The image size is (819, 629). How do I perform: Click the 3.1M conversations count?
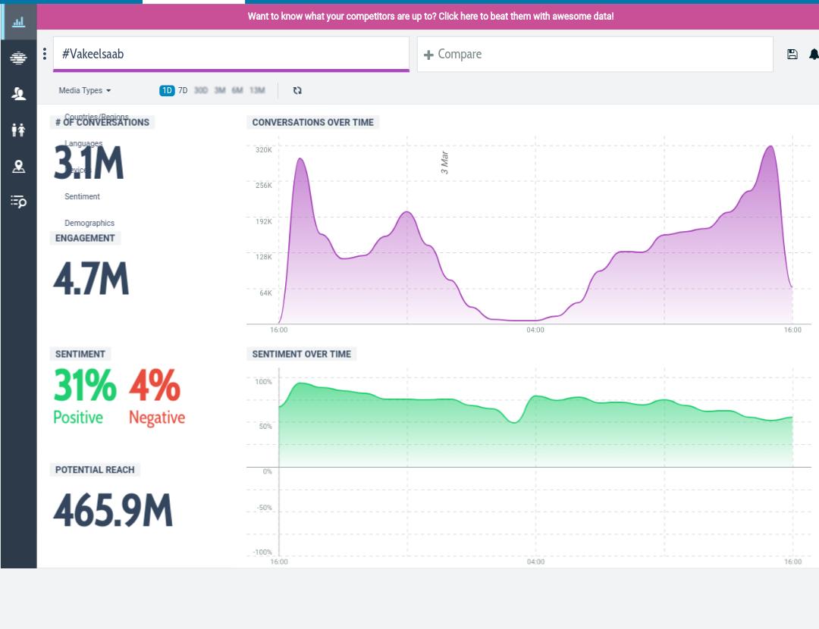[89, 163]
